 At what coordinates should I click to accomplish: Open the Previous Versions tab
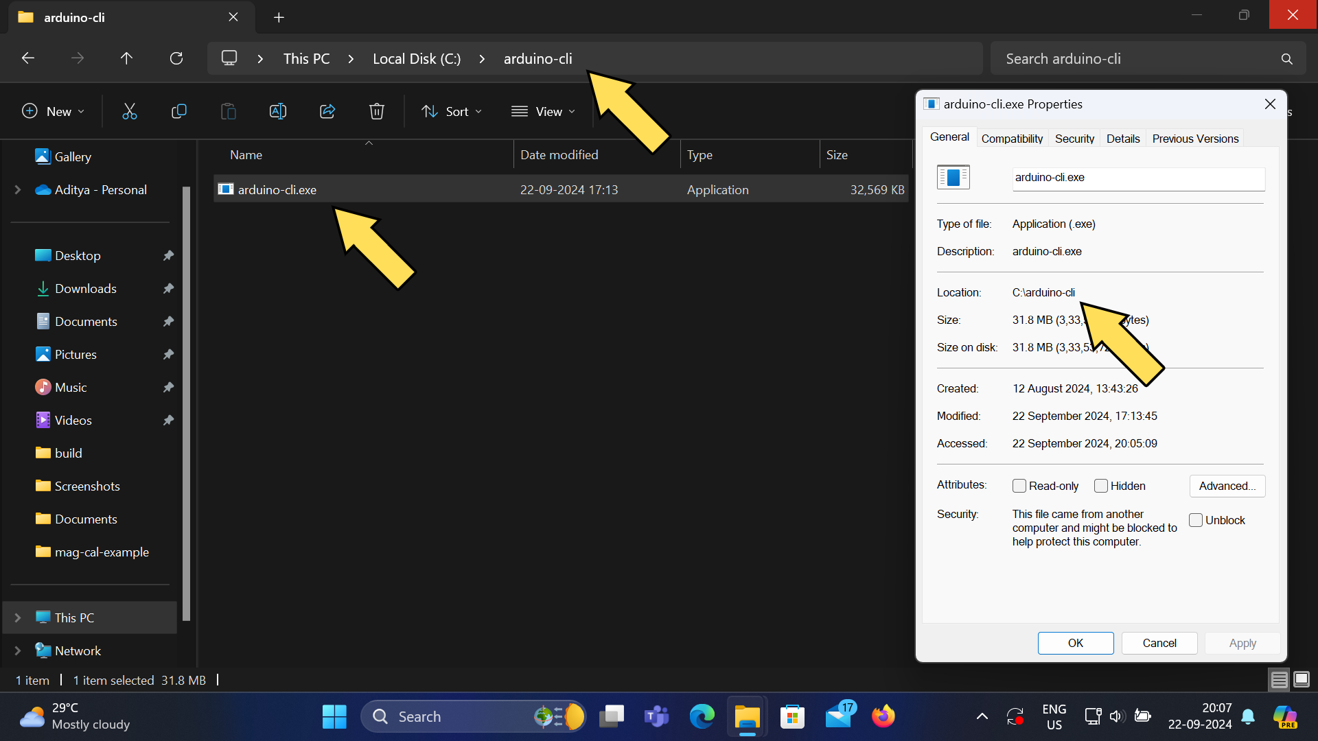(x=1195, y=139)
